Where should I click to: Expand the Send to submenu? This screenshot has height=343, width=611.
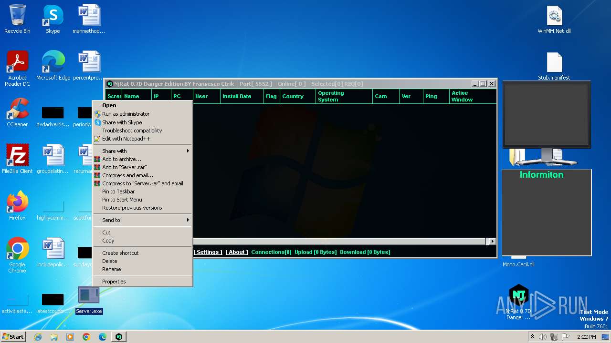(142, 220)
